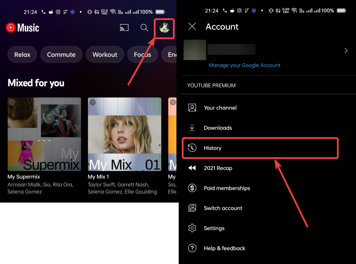Click the Downloads arrow icon
Image resolution: width=356 pixels, height=264 pixels.
point(192,128)
